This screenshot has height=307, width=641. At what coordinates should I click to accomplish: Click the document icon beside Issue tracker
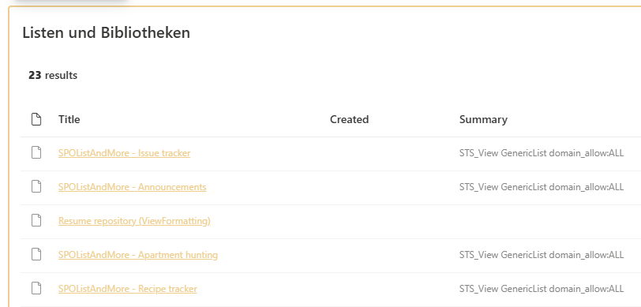pos(36,153)
